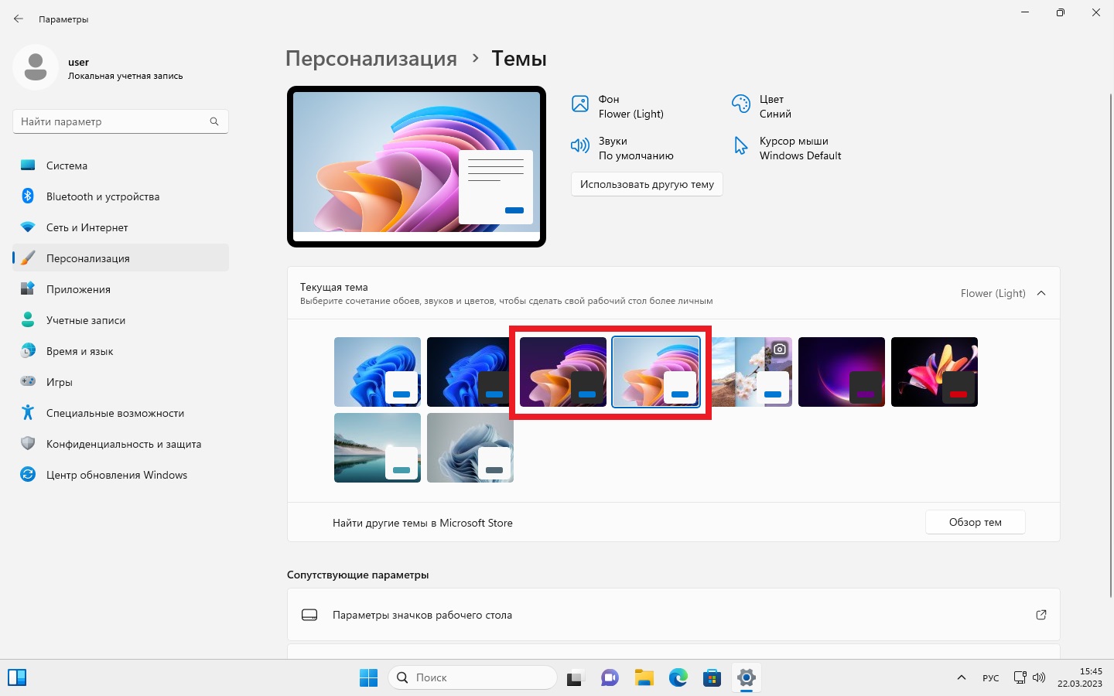Click the Звуки speaker icon
The image size is (1114, 696).
click(580, 145)
